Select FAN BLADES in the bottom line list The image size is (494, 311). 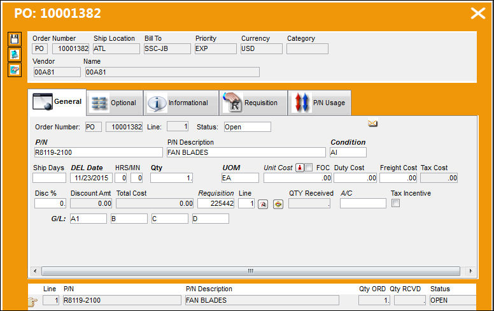tap(262, 300)
